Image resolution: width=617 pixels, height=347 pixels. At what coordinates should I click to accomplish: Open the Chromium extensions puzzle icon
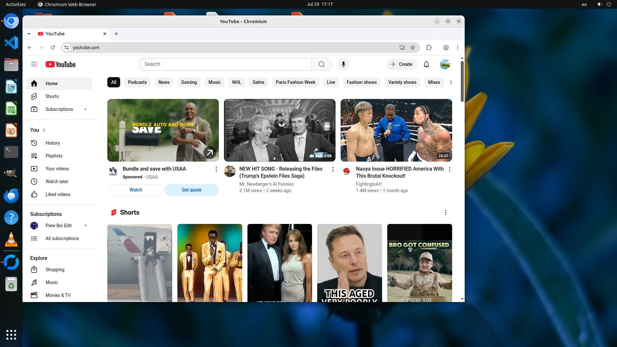429,48
